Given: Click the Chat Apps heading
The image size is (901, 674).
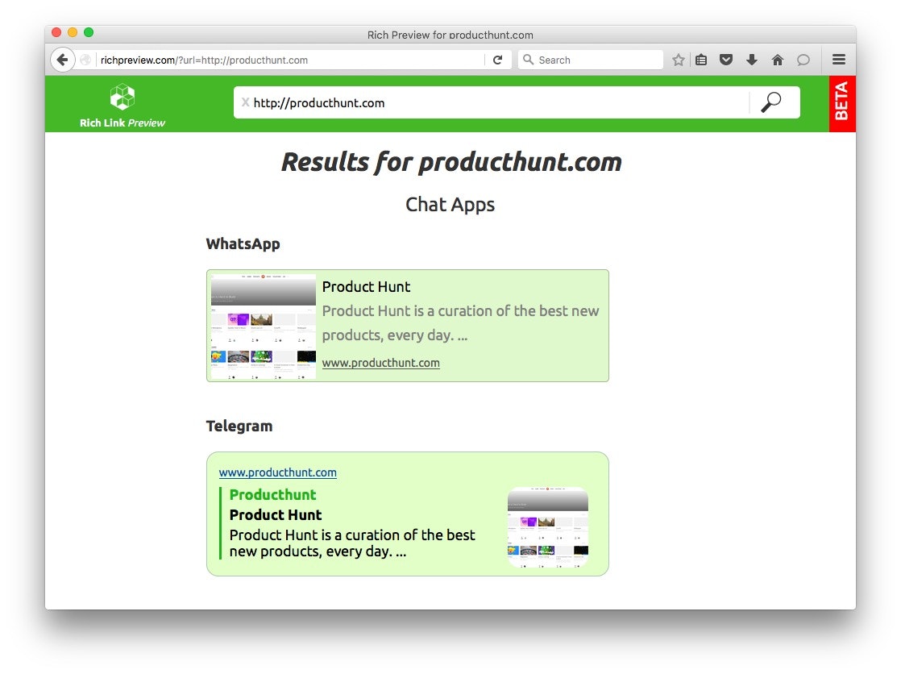Looking at the screenshot, I should coord(450,205).
